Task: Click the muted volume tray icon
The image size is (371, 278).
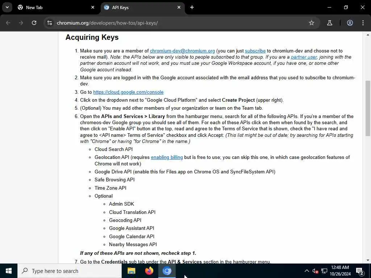Action: tap(315, 271)
